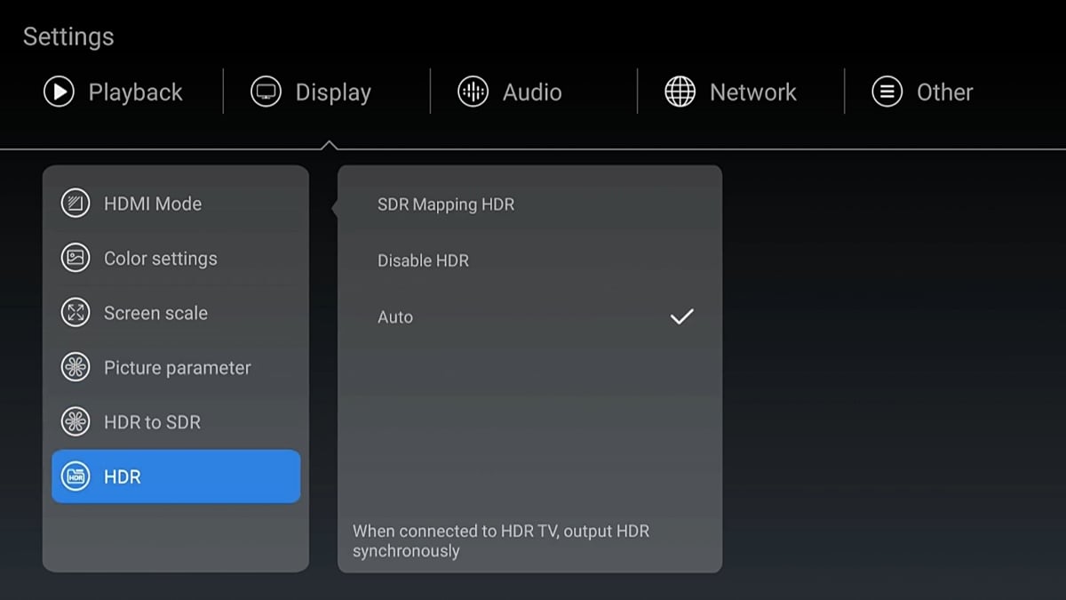Open the Picture parameter menu item
The height and width of the screenshot is (600, 1066).
pos(176,367)
